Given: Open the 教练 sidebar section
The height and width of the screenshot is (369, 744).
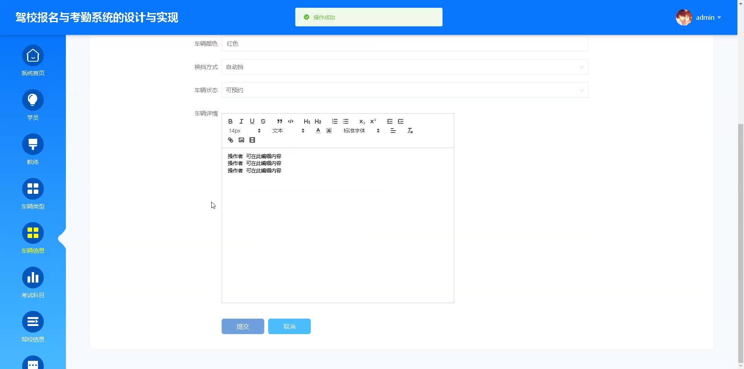Looking at the screenshot, I should [33, 150].
